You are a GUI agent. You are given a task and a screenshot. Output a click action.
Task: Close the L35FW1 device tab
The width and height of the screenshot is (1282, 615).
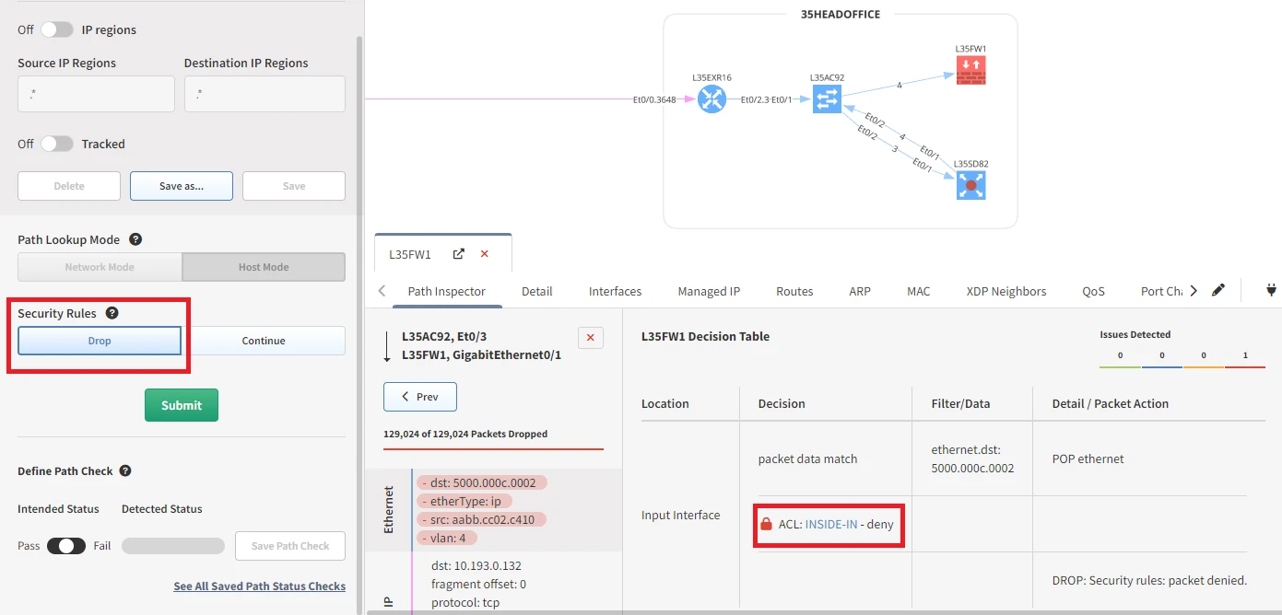pyautogui.click(x=485, y=254)
